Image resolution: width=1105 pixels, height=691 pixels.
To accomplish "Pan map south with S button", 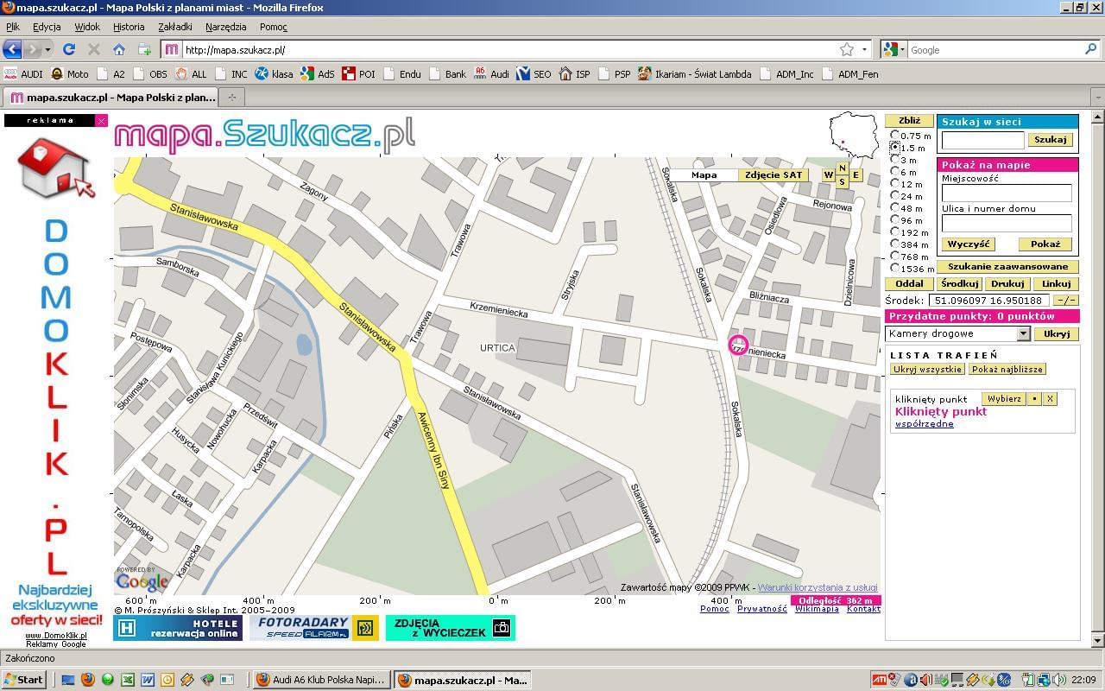I will [x=842, y=182].
